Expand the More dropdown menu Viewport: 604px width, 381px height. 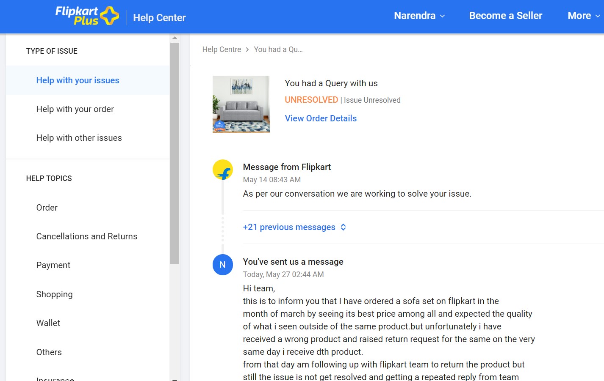583,16
